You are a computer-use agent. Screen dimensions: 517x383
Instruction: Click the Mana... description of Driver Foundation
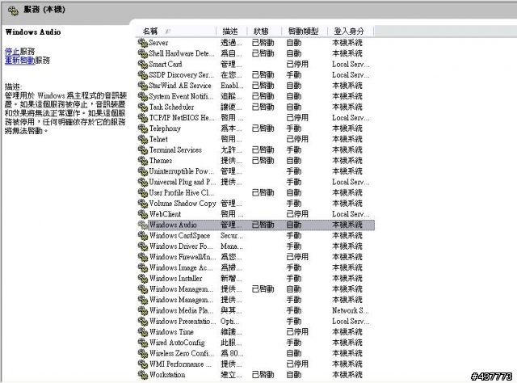232,246
